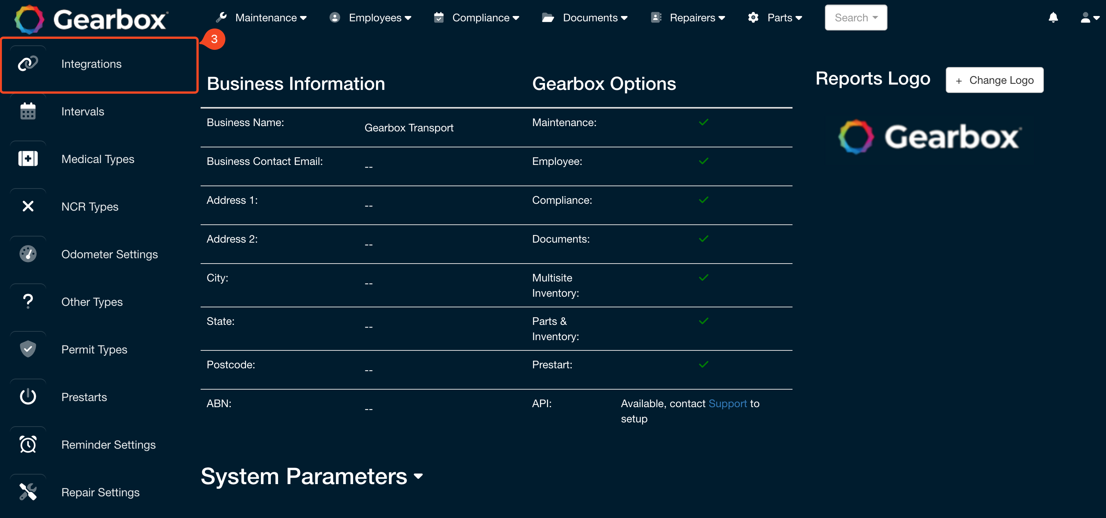This screenshot has height=518, width=1106.
Task: Open the Parts dropdown menu
Action: tap(784, 18)
